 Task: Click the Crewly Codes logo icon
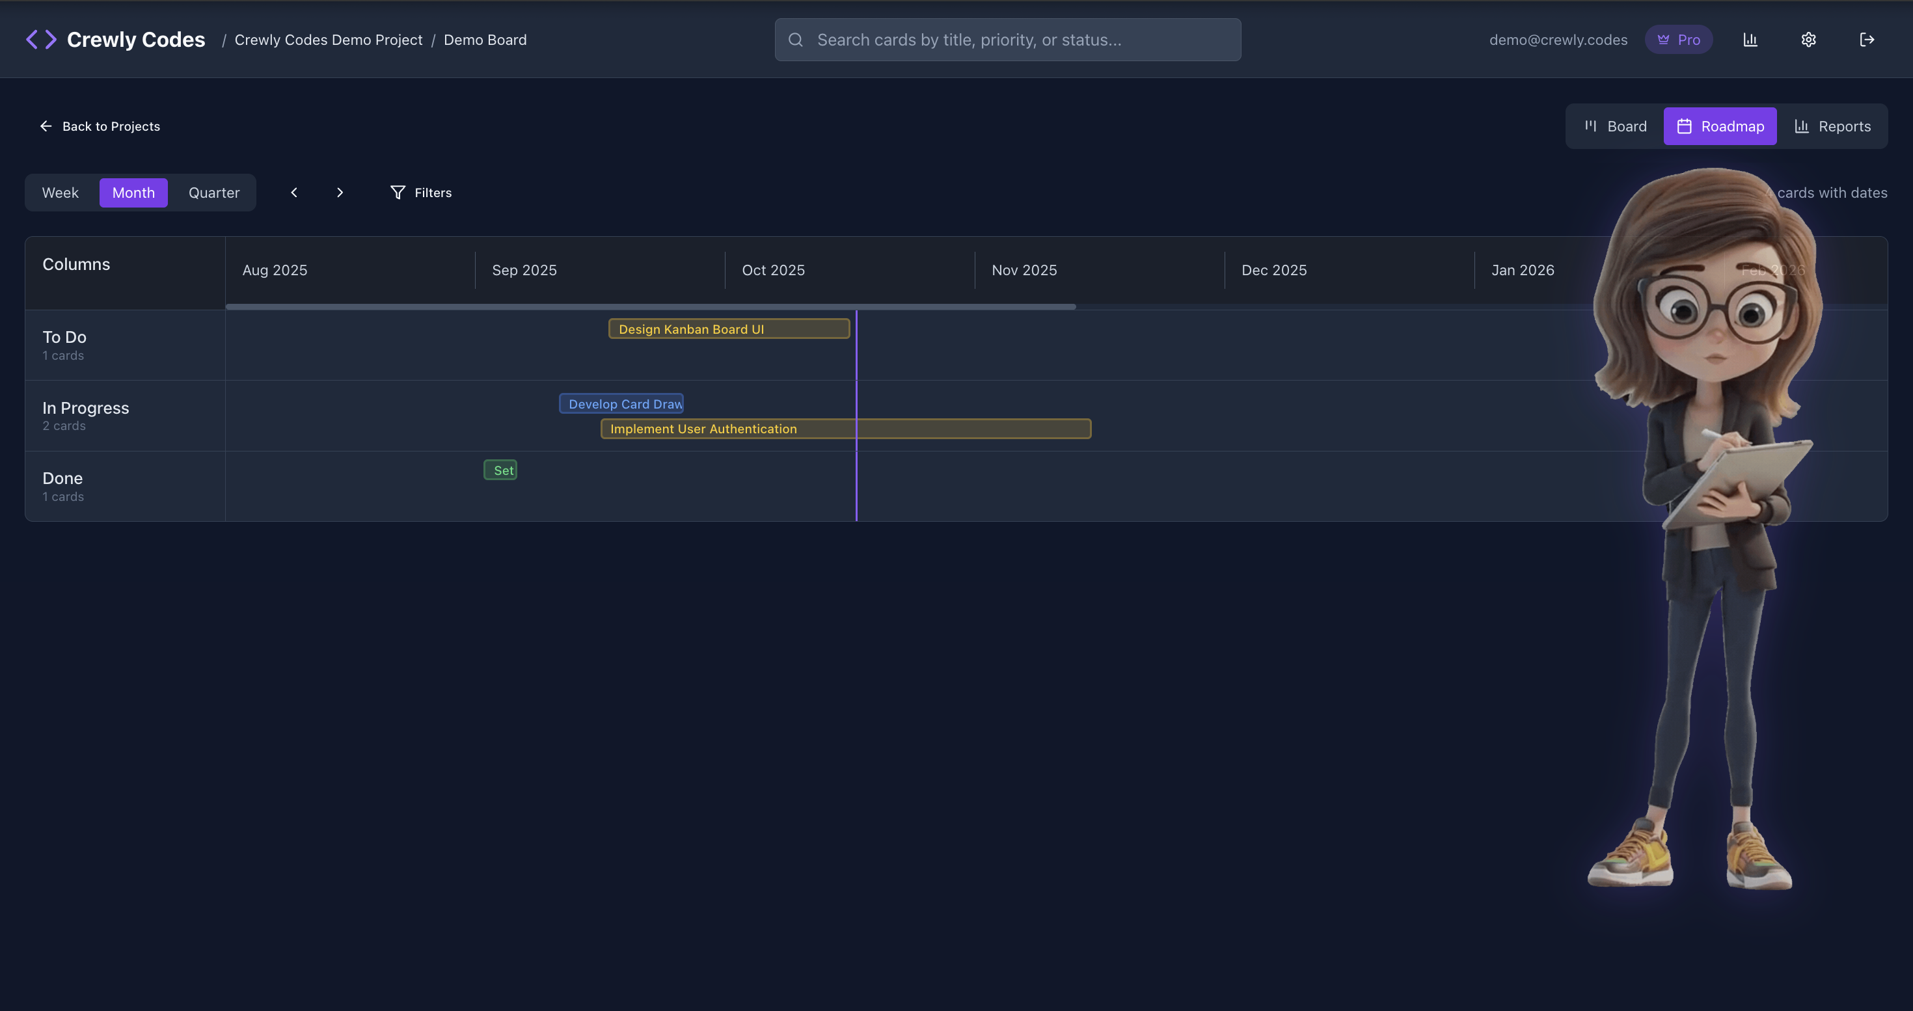(41, 39)
